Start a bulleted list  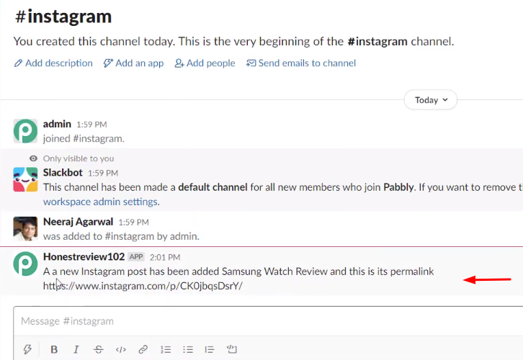pos(188,349)
